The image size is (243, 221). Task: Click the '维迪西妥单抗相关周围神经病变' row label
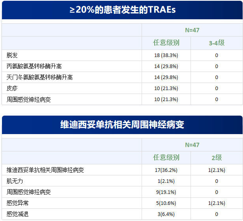45,170
